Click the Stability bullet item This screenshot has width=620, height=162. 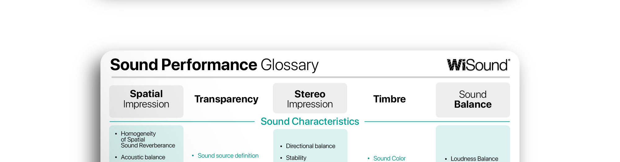pos(296,158)
